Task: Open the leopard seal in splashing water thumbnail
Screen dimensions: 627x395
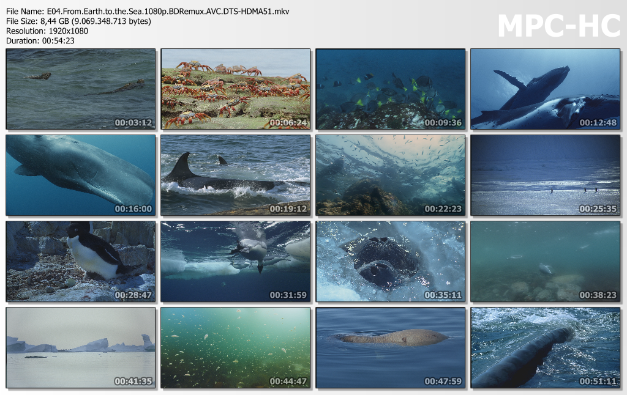Action: [390, 262]
